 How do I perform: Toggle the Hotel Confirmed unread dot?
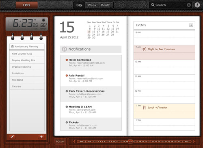(67, 60)
